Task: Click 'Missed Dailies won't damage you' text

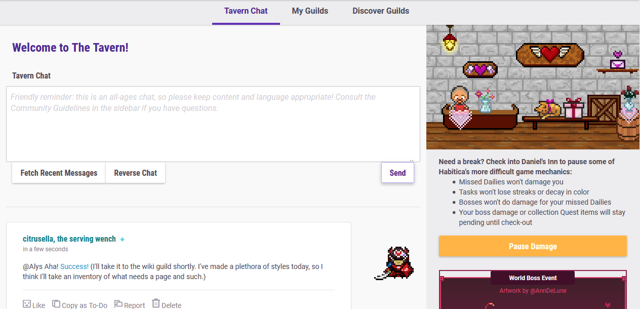Action: (x=511, y=182)
